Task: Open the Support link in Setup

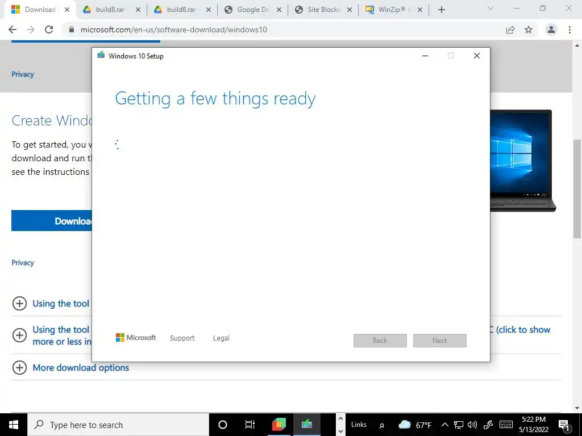Action: coord(182,338)
